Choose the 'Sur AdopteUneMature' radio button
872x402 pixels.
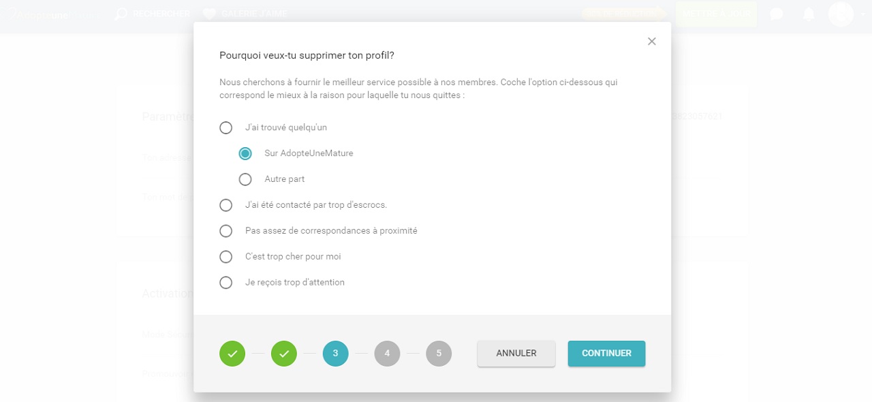[x=245, y=154]
